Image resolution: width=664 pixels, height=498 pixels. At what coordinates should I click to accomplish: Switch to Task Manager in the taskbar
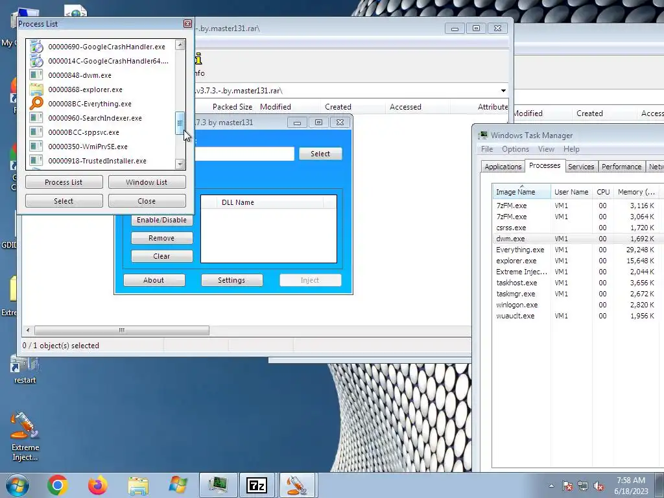(x=218, y=485)
